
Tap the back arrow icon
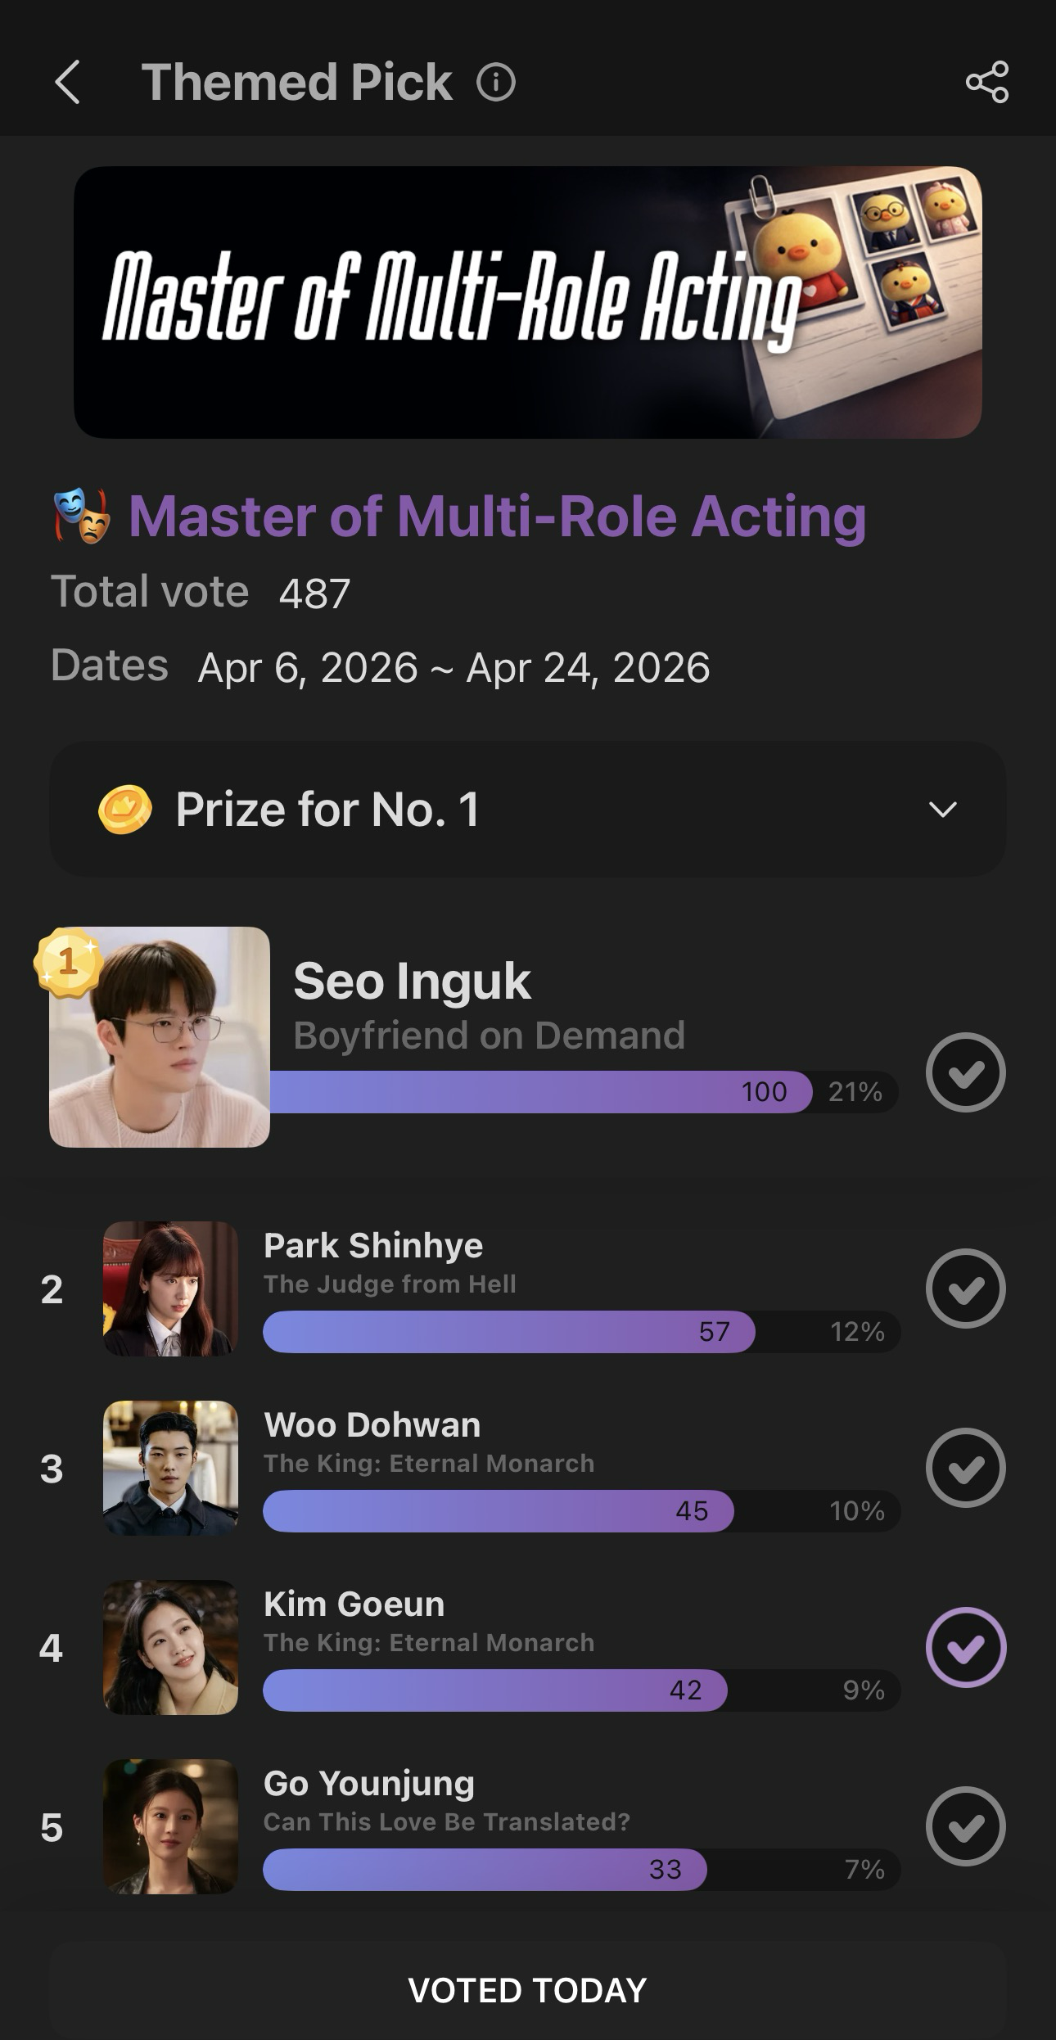(68, 82)
